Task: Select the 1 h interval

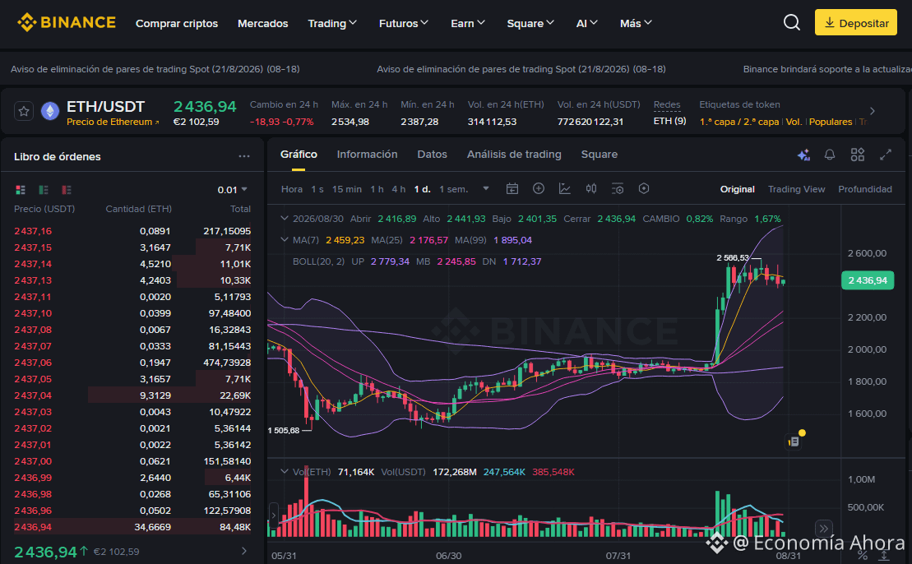Action: 377,189
